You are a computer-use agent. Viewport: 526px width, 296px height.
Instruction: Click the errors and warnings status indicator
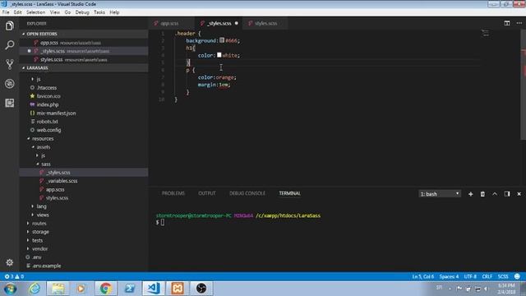point(14,276)
